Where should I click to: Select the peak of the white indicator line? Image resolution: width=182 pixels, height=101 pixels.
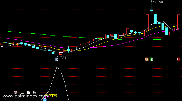pos(57,67)
